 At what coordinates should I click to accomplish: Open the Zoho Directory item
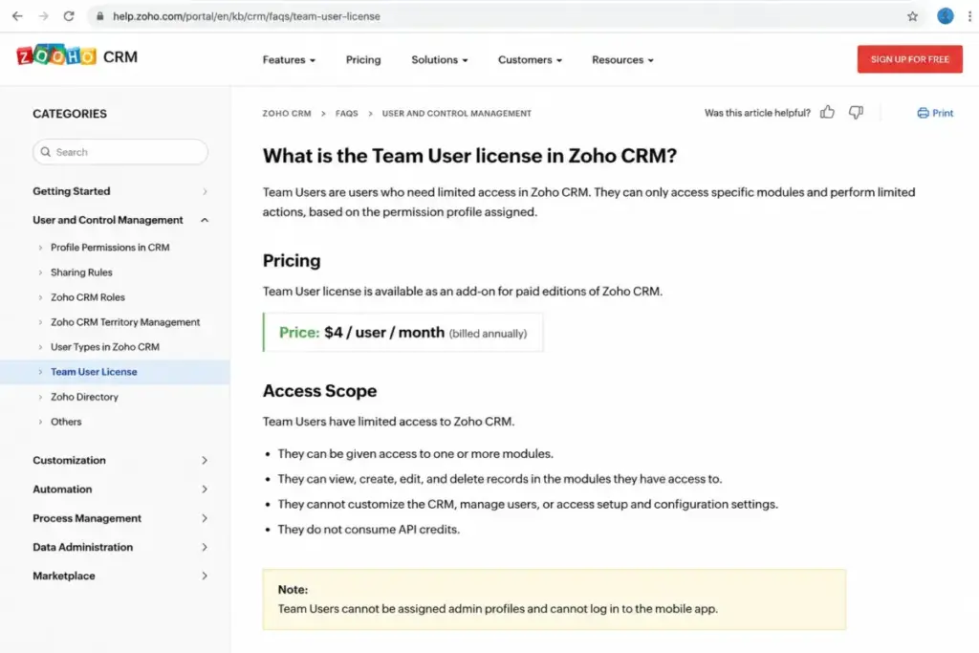tap(84, 397)
